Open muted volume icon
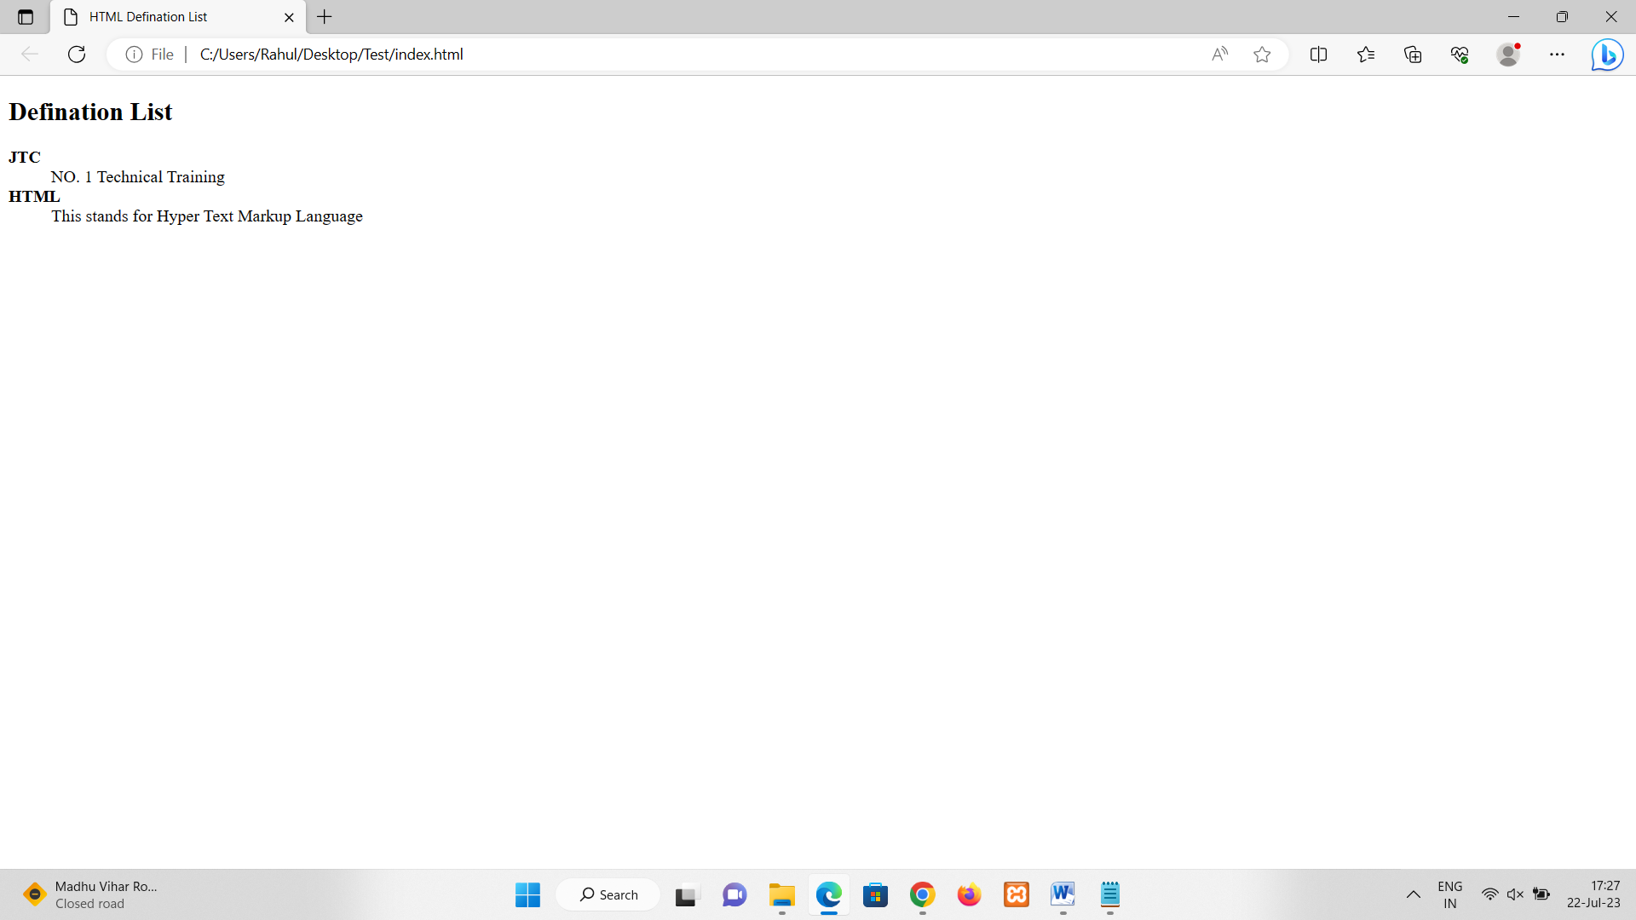 tap(1515, 894)
